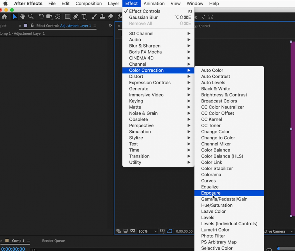
Task: Click the Effect Controls panel label color swatch
Action: tap(26, 26)
